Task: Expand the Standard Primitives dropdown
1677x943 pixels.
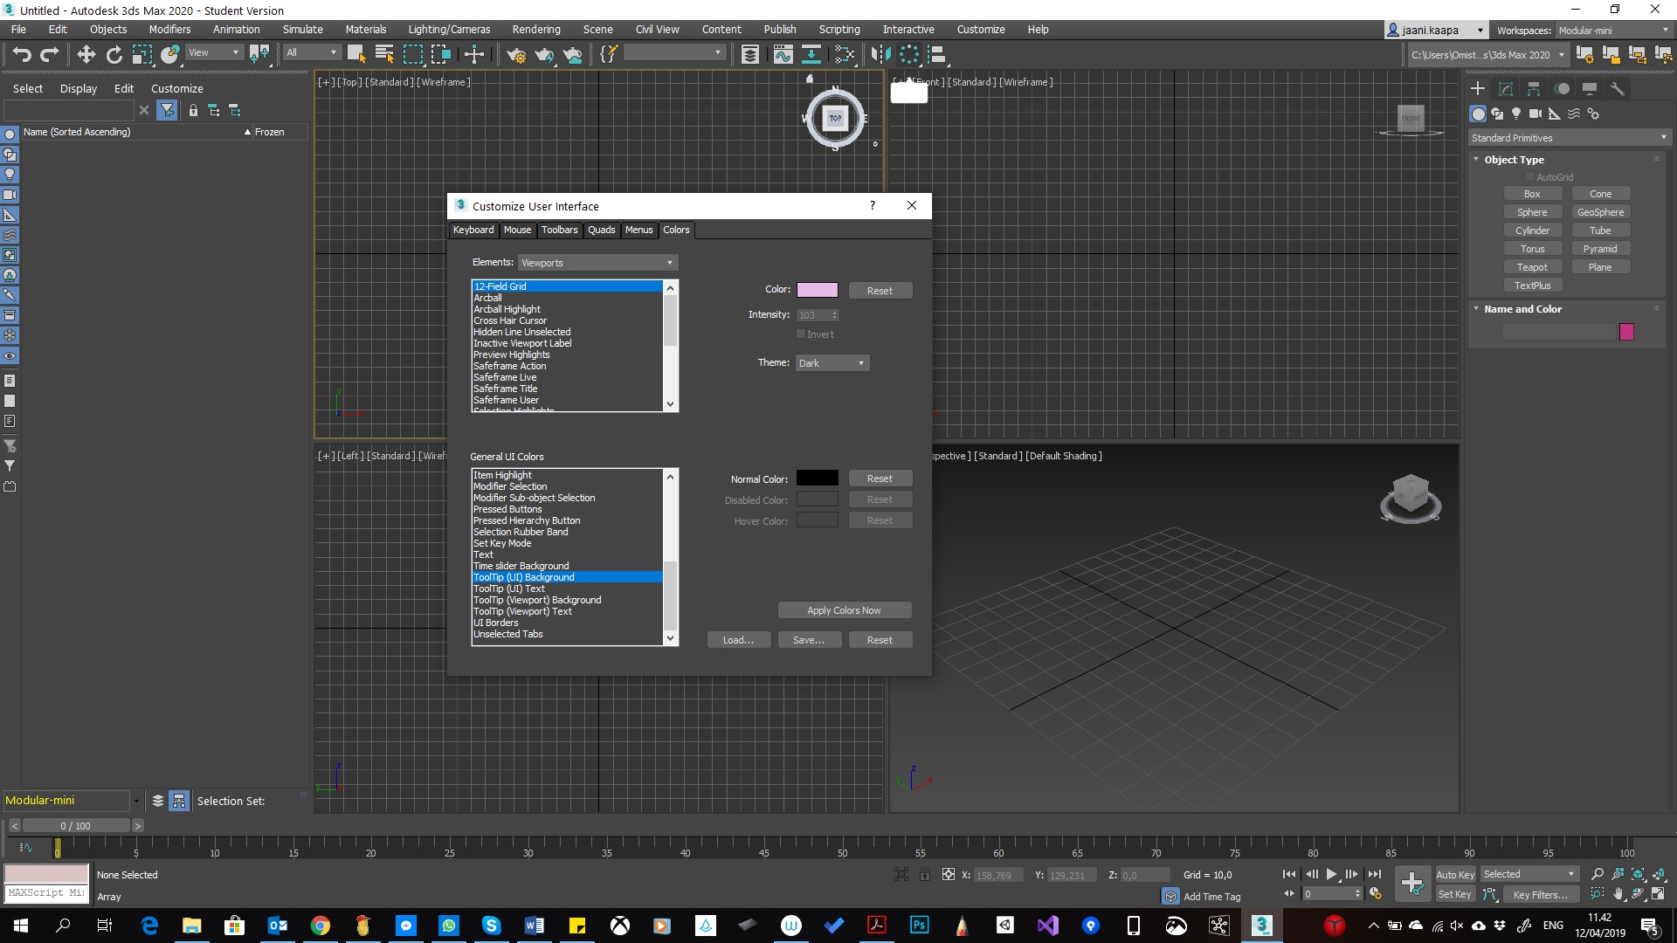Action: [x=1569, y=138]
